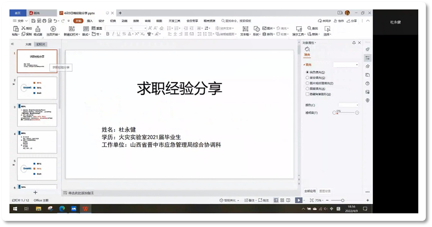Click the Share (分享) button
The width and height of the screenshot is (432, 227).
[x=352, y=21]
